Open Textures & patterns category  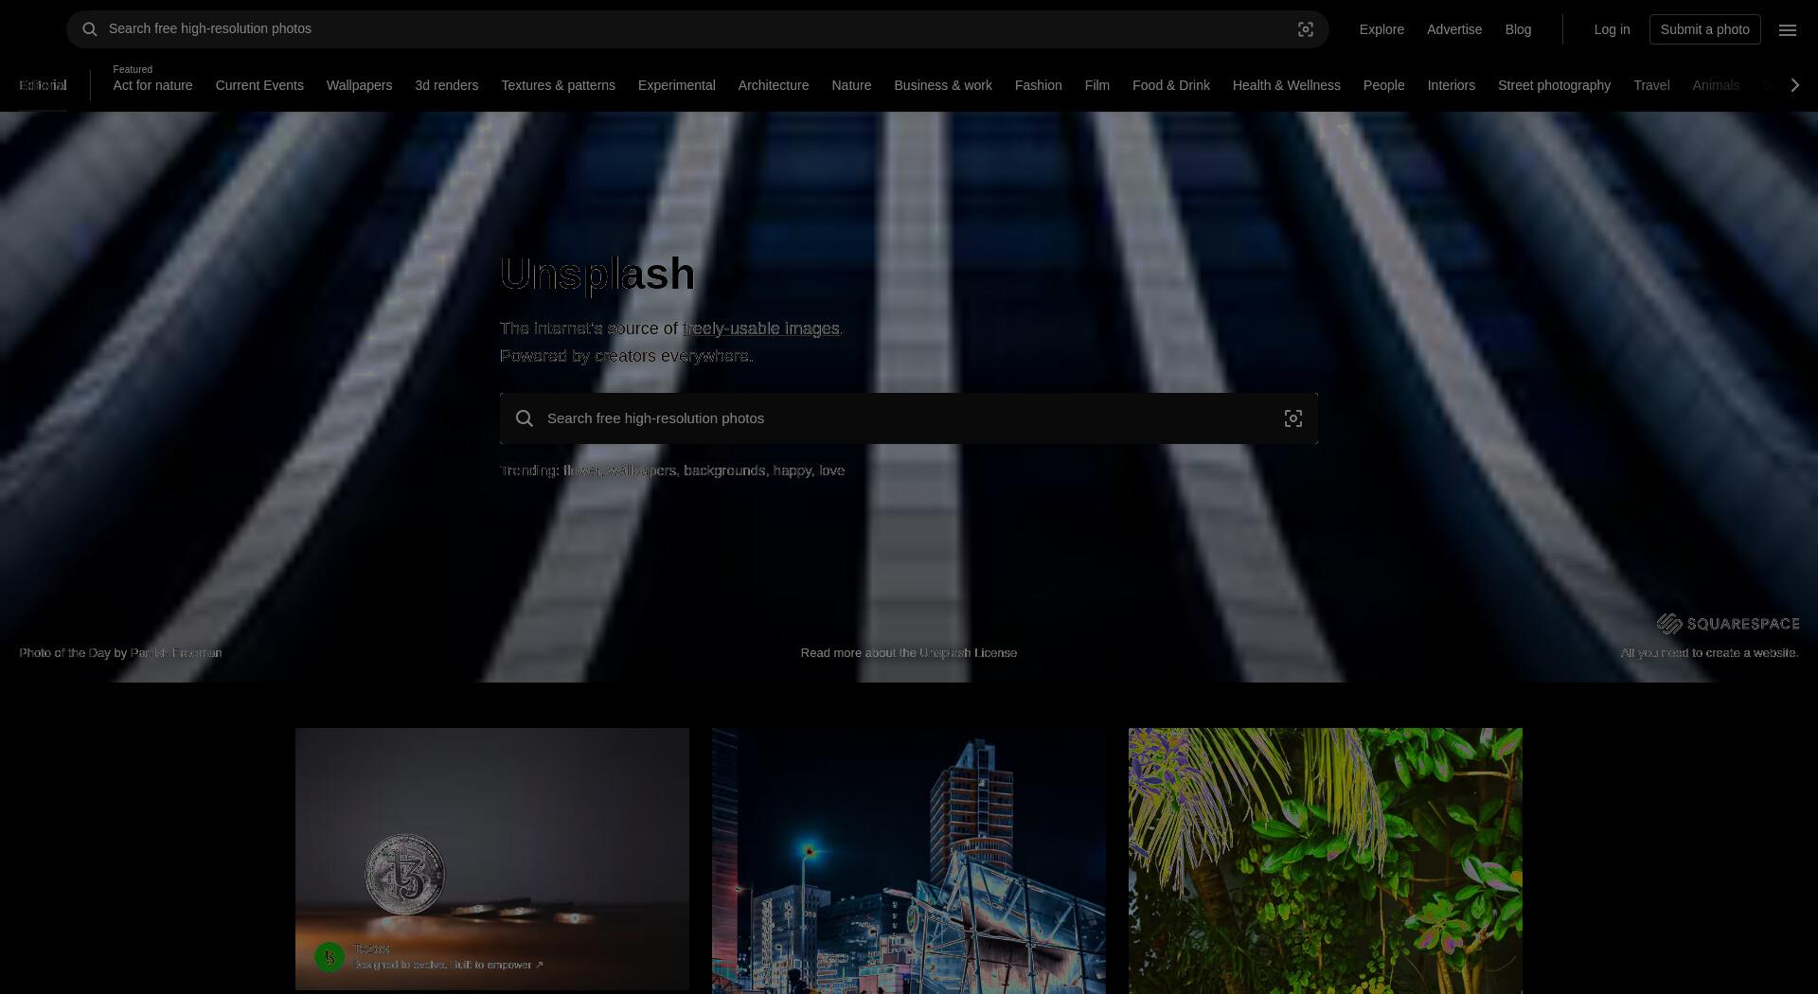[558, 85]
